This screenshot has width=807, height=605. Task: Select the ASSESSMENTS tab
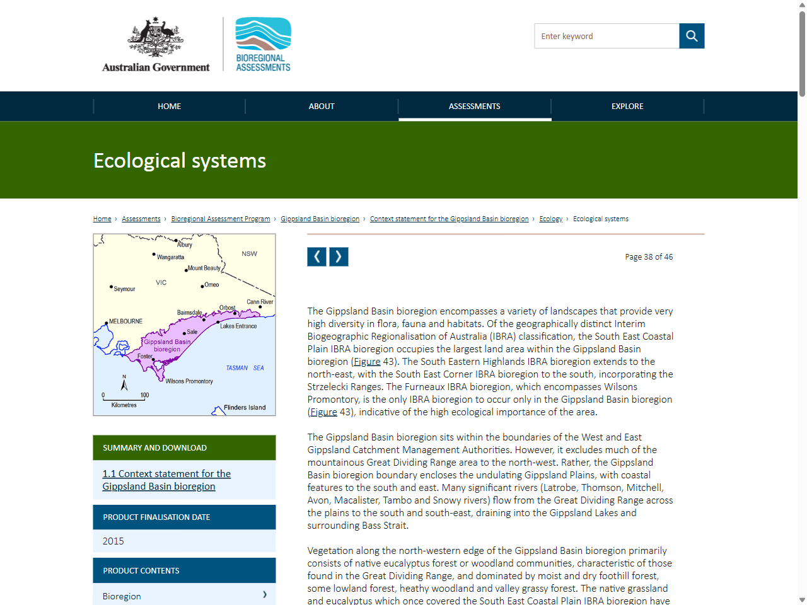pos(474,106)
